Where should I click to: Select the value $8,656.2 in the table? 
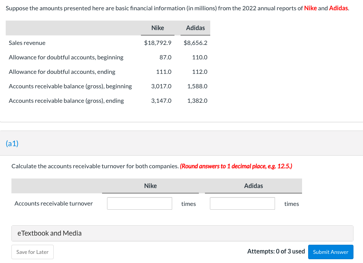pyautogui.click(x=195, y=43)
